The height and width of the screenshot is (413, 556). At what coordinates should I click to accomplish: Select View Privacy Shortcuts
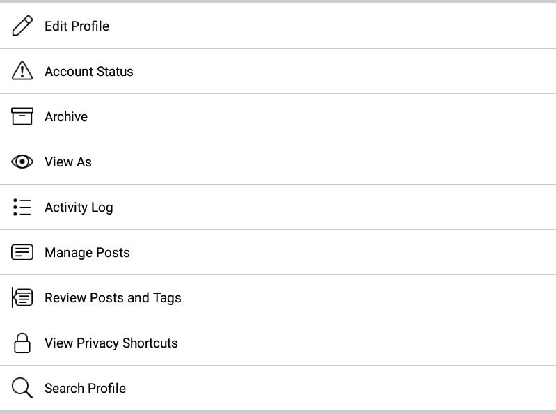(111, 343)
